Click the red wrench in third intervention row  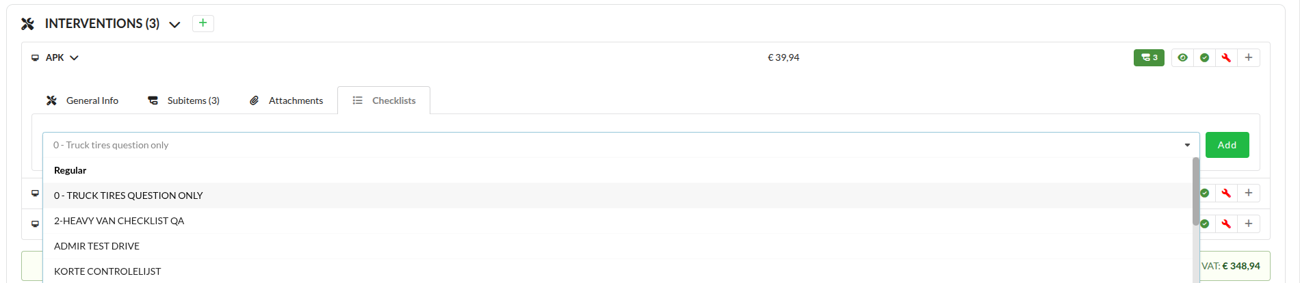[1226, 224]
